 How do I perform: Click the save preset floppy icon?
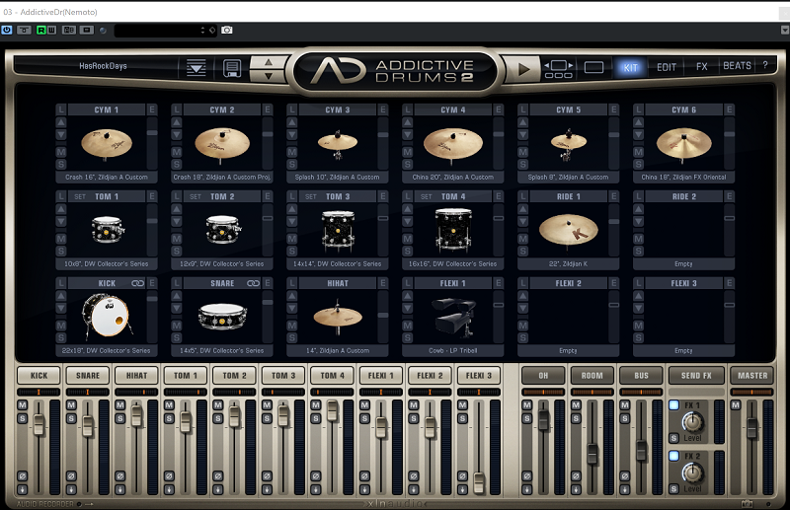232,68
